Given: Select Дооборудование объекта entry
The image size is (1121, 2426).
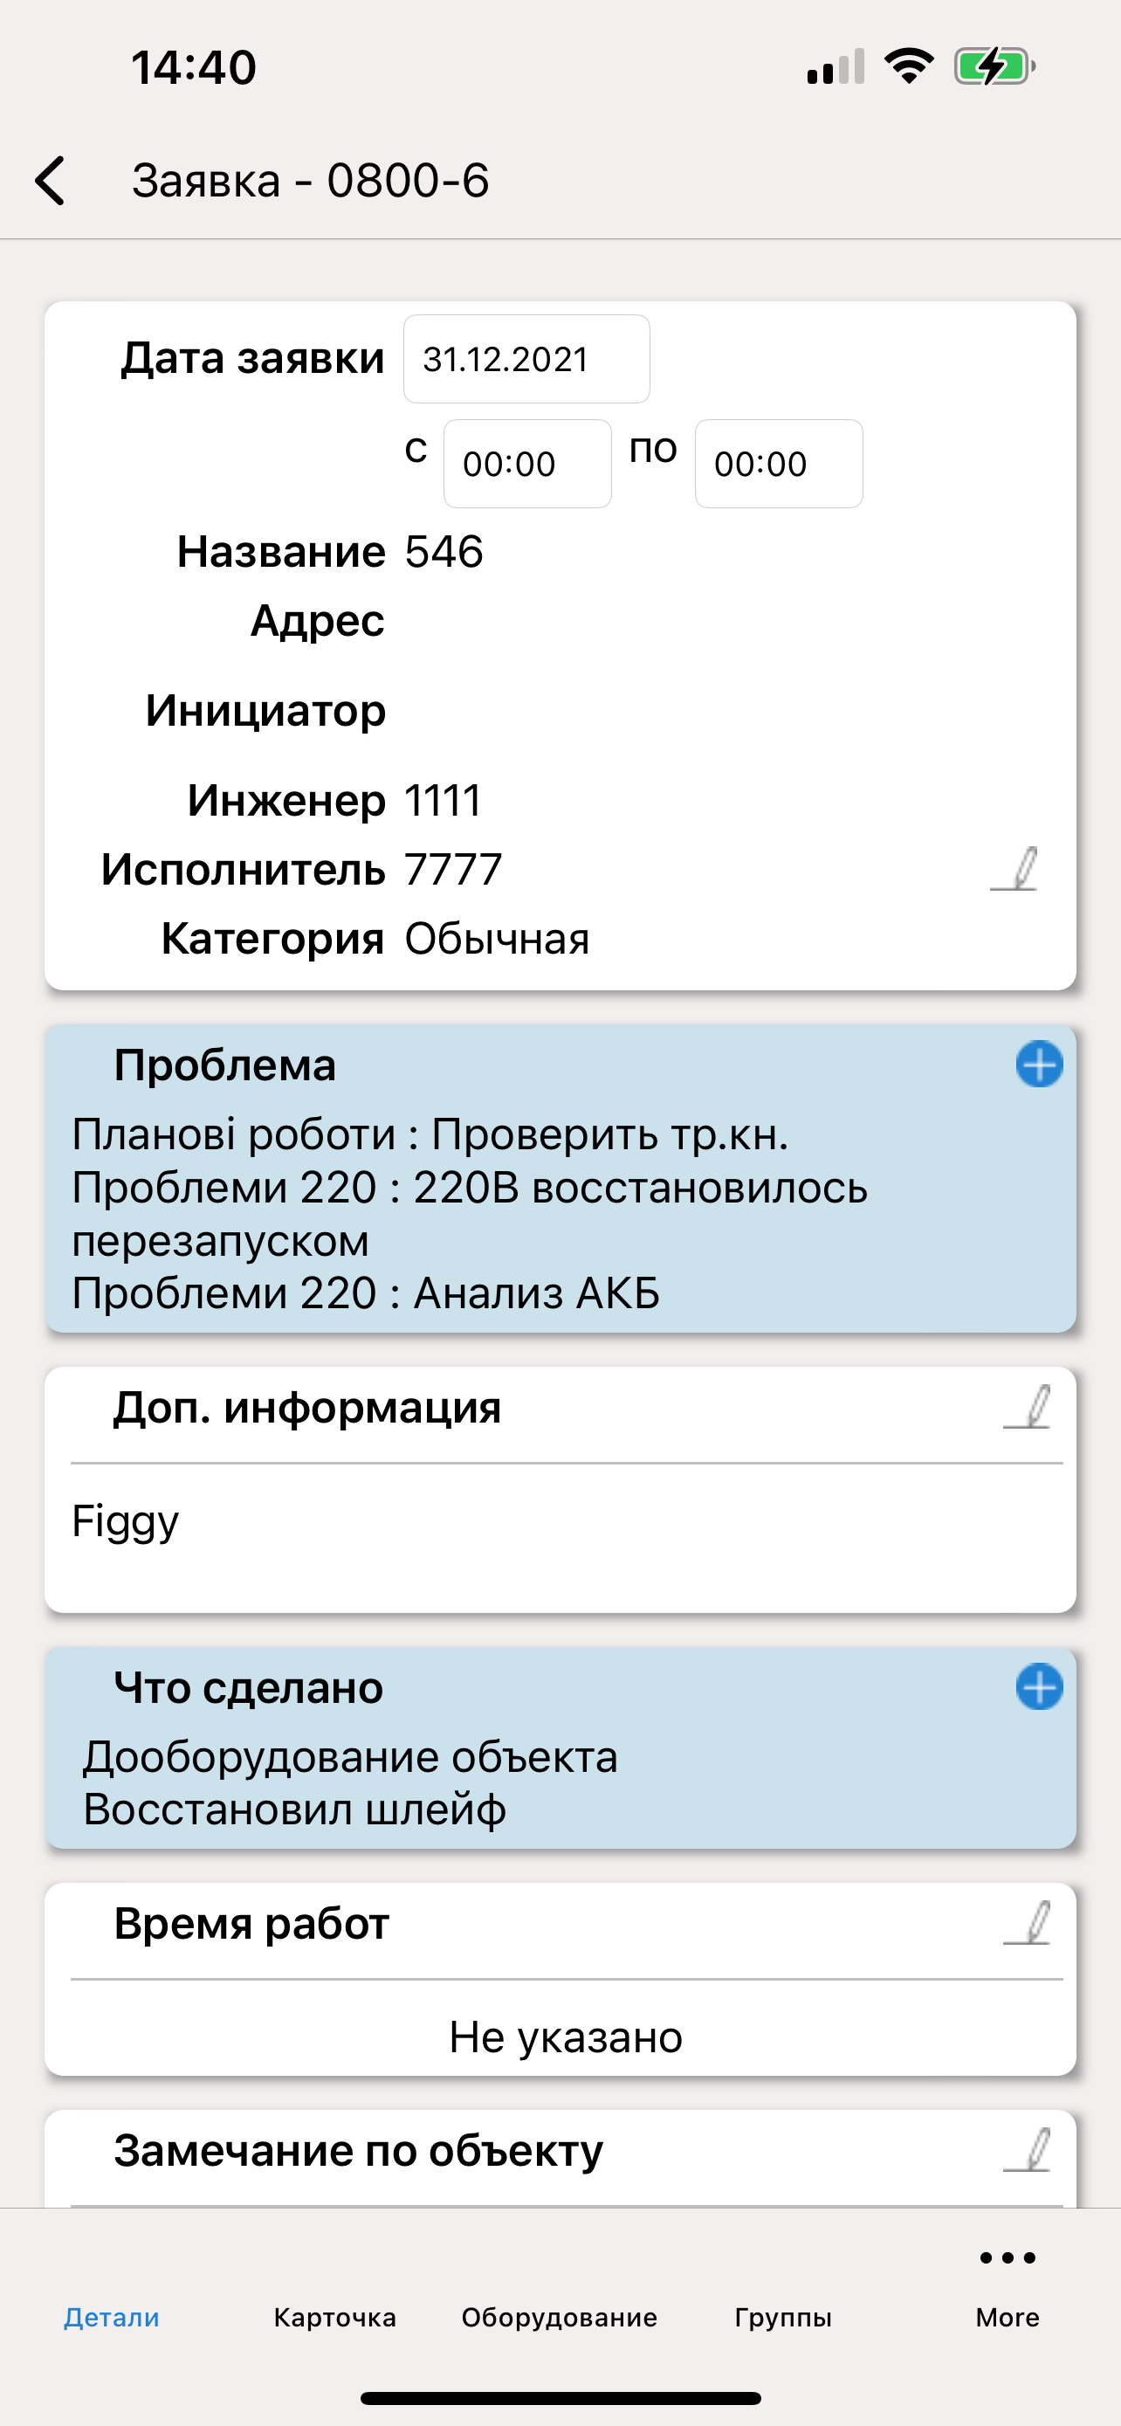Looking at the screenshot, I should click(350, 1757).
